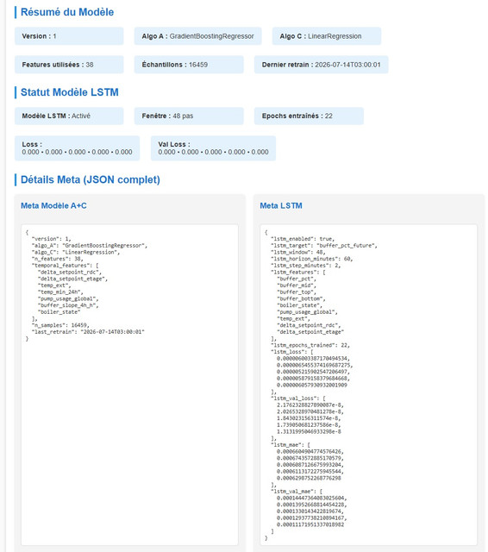Click the Loss values badge
Image resolution: width=488 pixels, height=552 pixels.
pos(77,148)
